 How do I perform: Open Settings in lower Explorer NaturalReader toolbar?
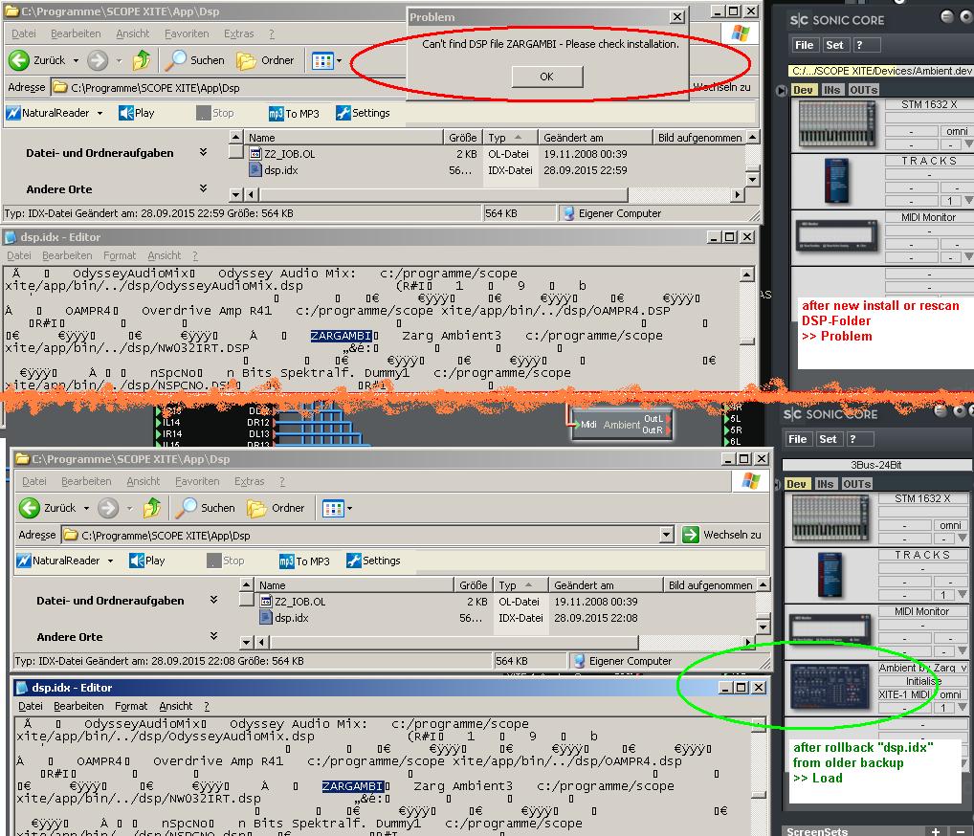pos(373,561)
